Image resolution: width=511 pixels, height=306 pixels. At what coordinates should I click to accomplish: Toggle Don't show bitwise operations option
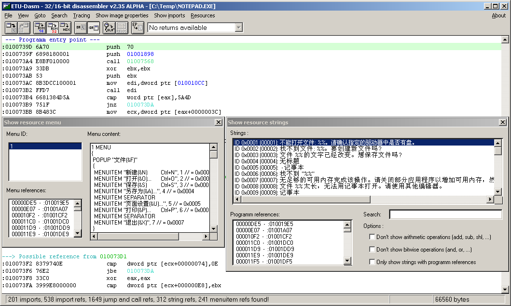(x=372, y=250)
